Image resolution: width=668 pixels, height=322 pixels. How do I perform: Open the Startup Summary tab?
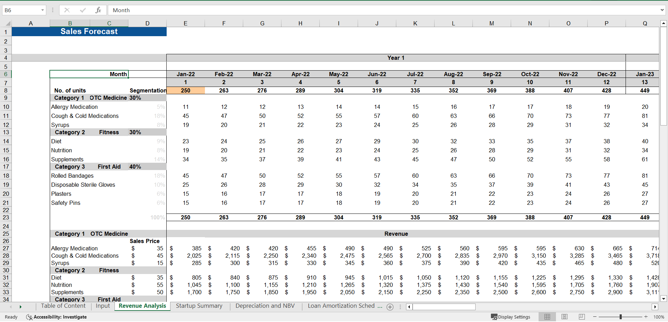199,306
